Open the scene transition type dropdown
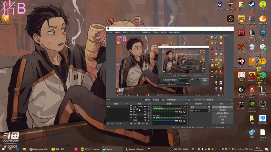 tap(198, 107)
